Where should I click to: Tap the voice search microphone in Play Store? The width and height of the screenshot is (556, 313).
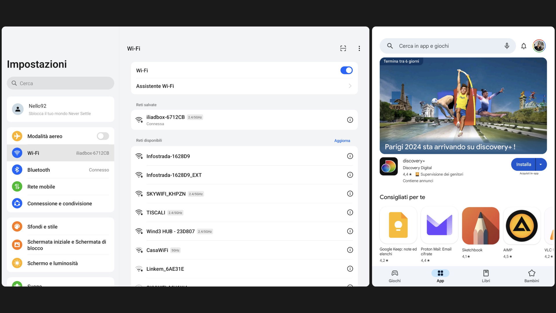pyautogui.click(x=507, y=46)
